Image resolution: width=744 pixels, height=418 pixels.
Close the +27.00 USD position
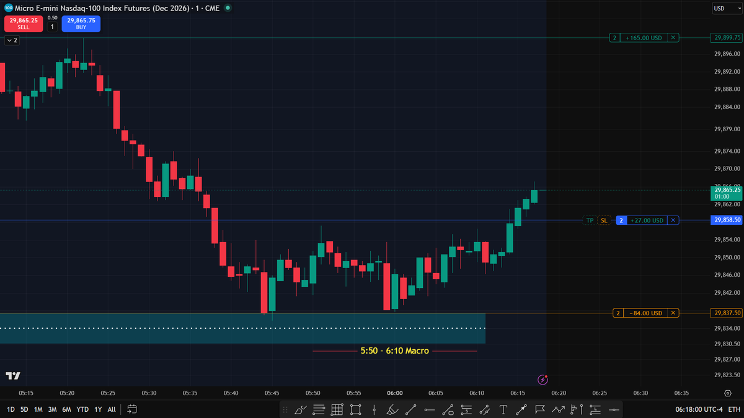[x=674, y=220]
